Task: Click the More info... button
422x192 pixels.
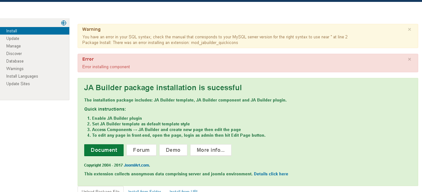Action: 211,150
